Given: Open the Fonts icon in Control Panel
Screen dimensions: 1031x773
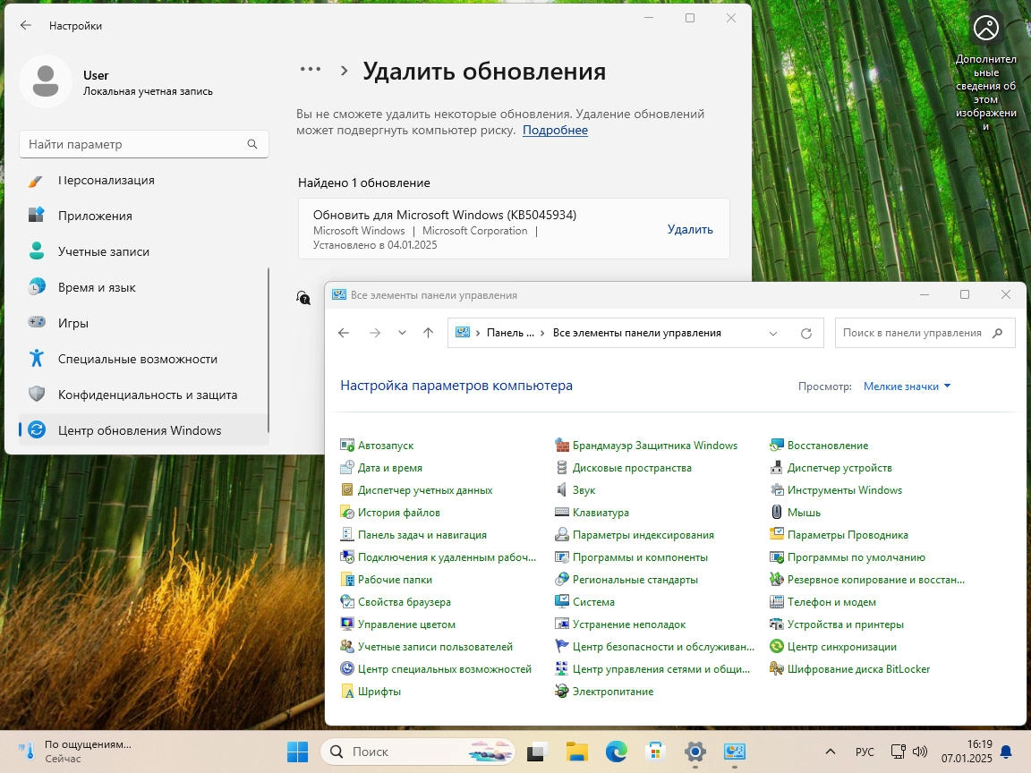Looking at the screenshot, I should (347, 692).
